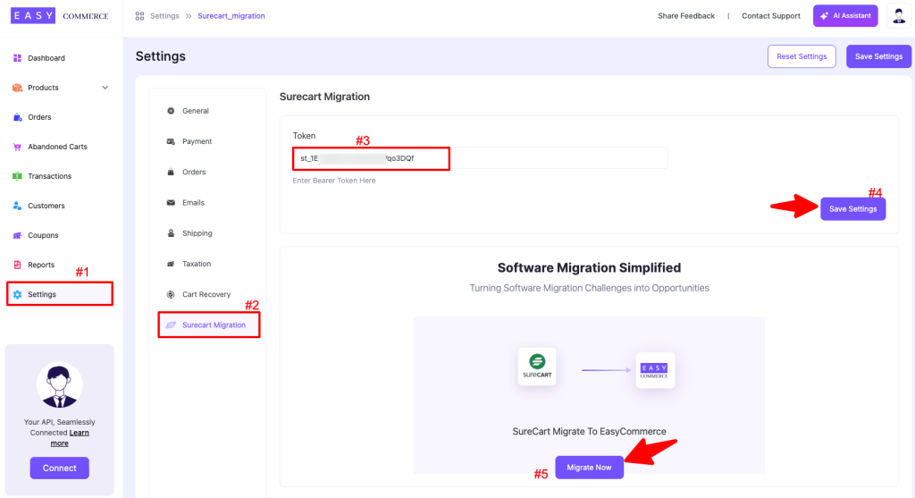Click into the Token input field
The height and width of the screenshot is (498, 915).
tap(480, 158)
